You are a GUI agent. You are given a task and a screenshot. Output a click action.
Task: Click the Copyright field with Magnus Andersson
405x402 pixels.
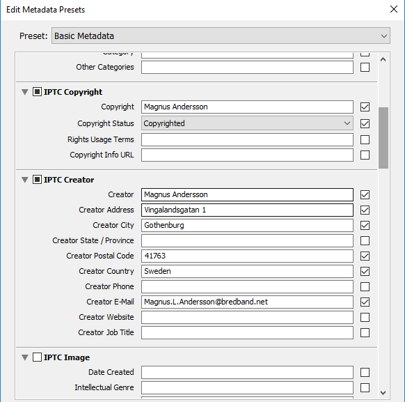247,107
